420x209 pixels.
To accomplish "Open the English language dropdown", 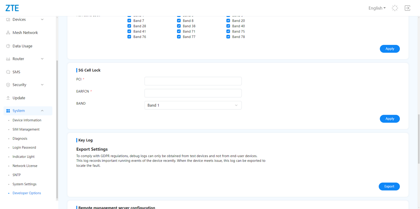I will (377, 8).
